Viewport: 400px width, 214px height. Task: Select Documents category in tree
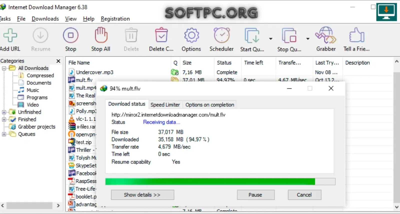pyautogui.click(x=39, y=83)
